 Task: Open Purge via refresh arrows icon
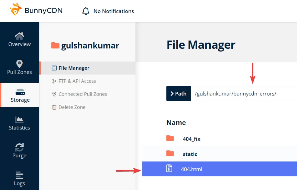click(x=20, y=147)
